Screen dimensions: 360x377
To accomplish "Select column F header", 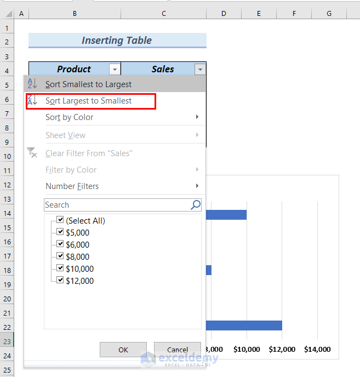I will click(x=294, y=14).
